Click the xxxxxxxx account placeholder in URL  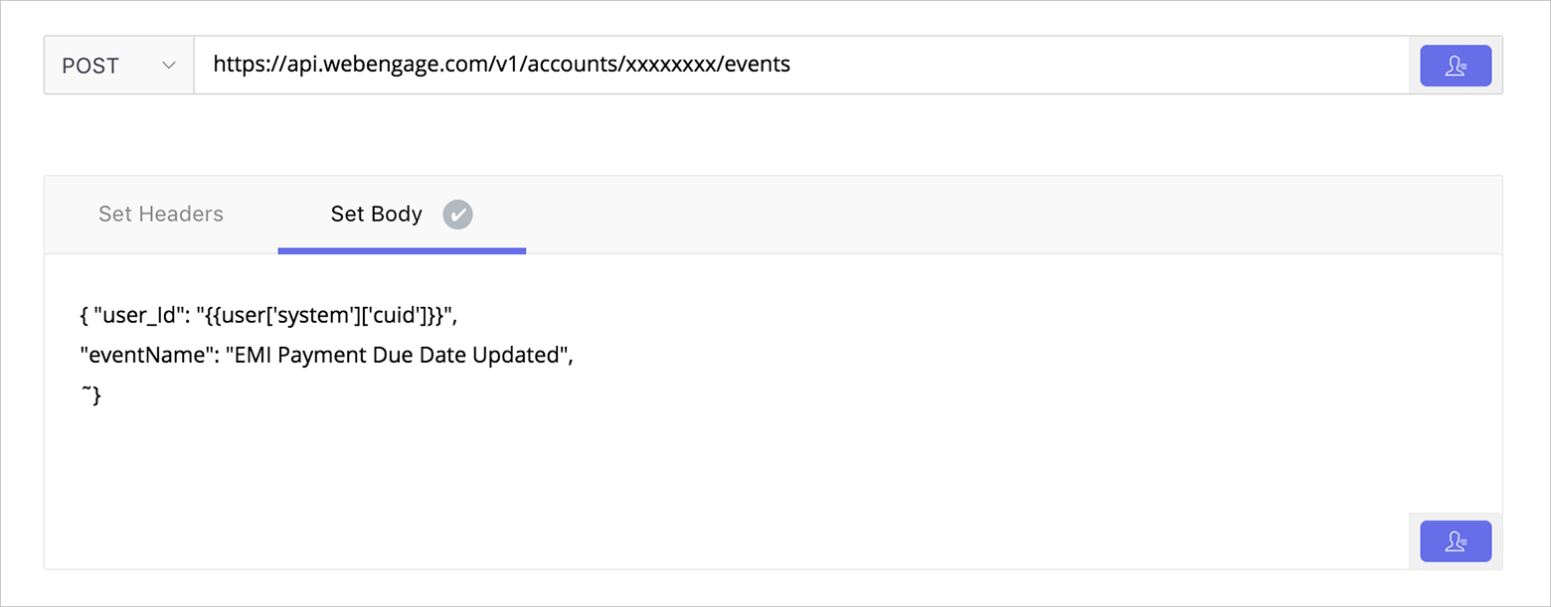(671, 66)
